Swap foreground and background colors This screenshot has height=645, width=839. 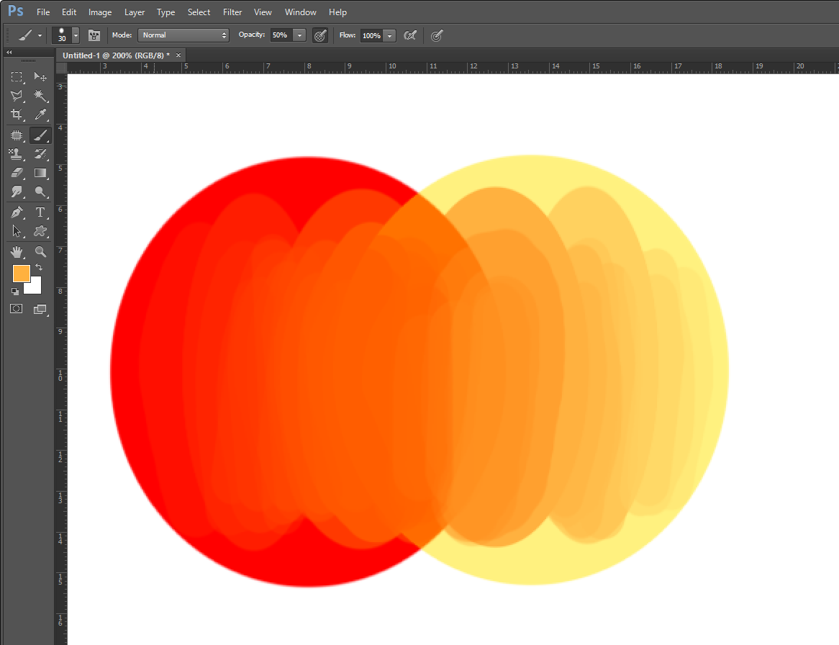tap(39, 267)
